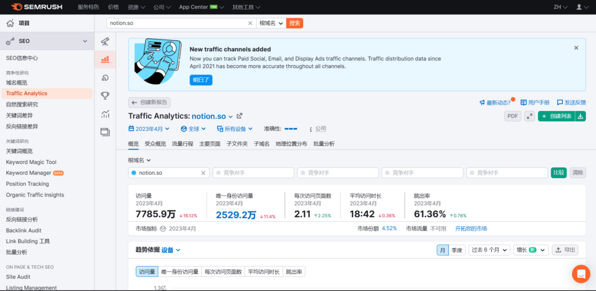Open Keyword Magic Tool in sidebar
The image size is (596, 291).
[x=31, y=162]
